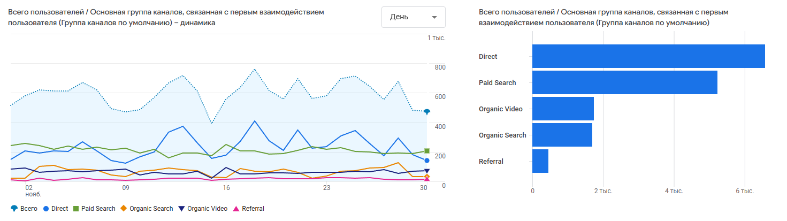
Task: Click the navy Organic Video endpoint triangle
Action: [427, 171]
